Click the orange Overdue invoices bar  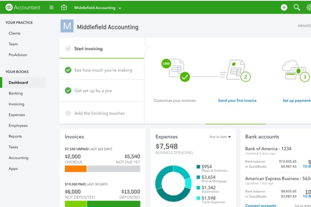click(x=76, y=169)
